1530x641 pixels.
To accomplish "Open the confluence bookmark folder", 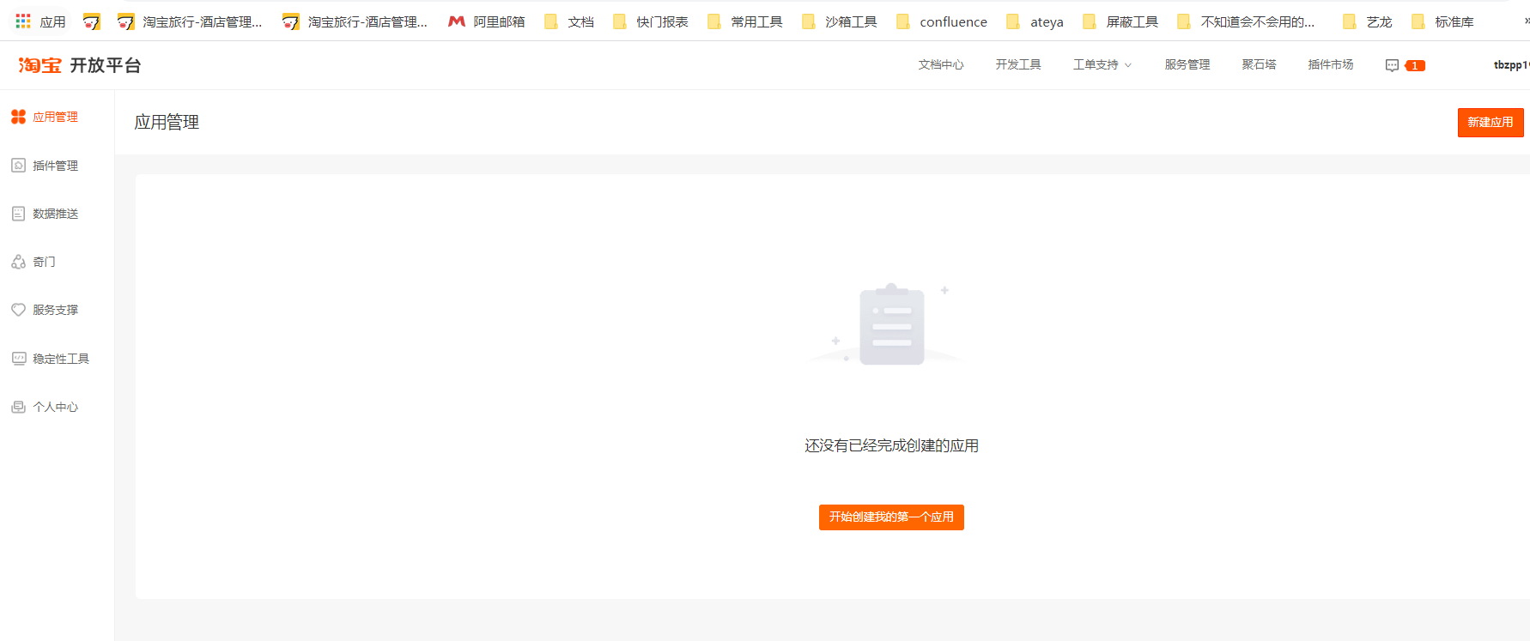I will click(942, 21).
